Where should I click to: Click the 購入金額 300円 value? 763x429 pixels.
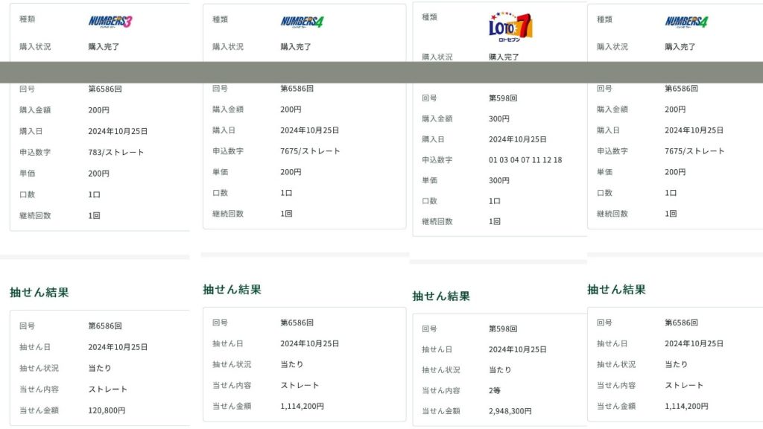[x=499, y=119]
